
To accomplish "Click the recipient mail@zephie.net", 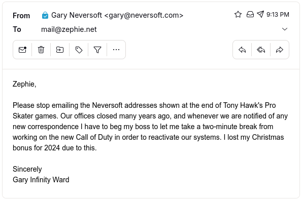I will [69, 29].
